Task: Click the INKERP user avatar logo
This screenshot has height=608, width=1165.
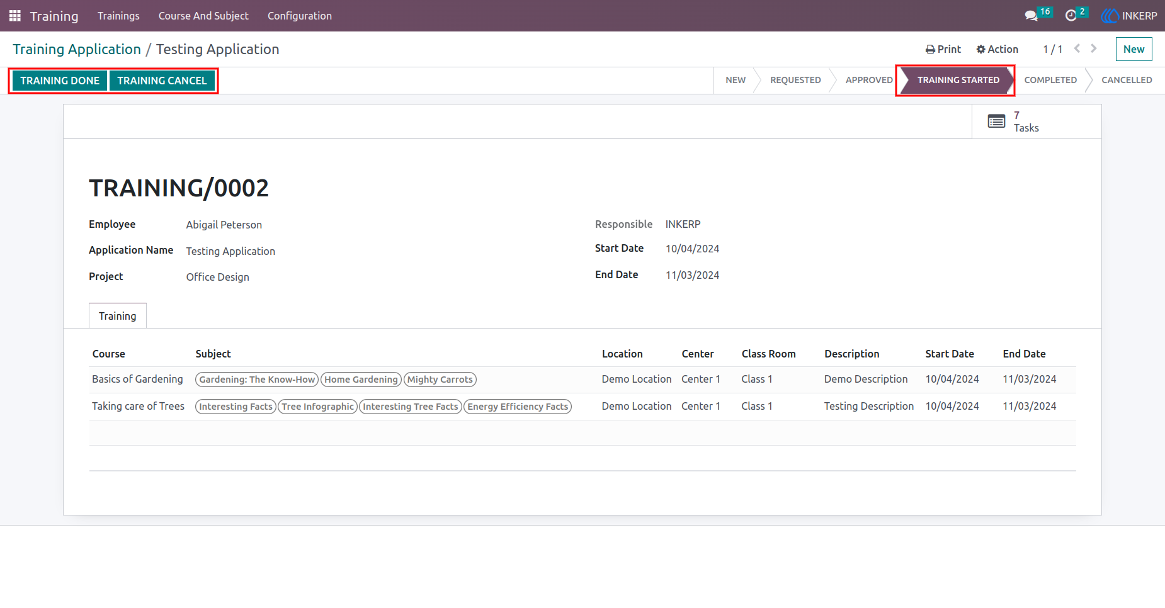Action: 1110,16
